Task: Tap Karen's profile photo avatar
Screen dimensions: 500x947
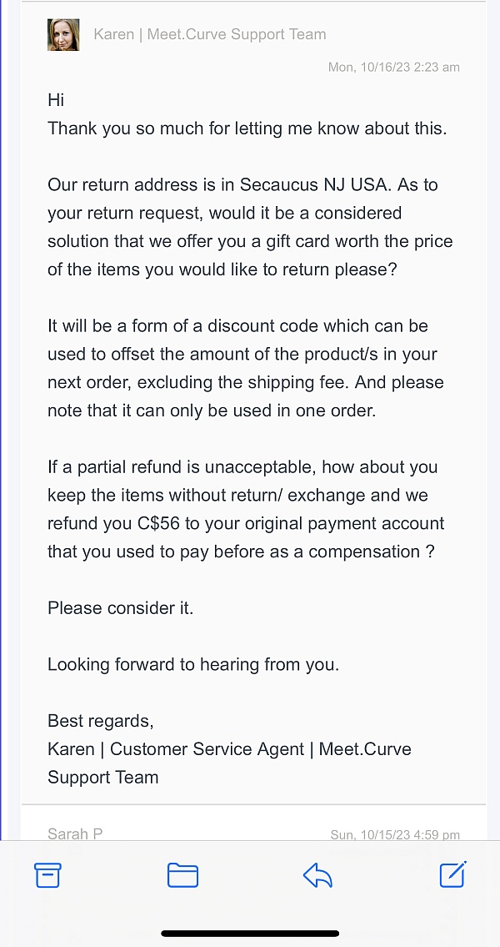Action: pyautogui.click(x=63, y=35)
